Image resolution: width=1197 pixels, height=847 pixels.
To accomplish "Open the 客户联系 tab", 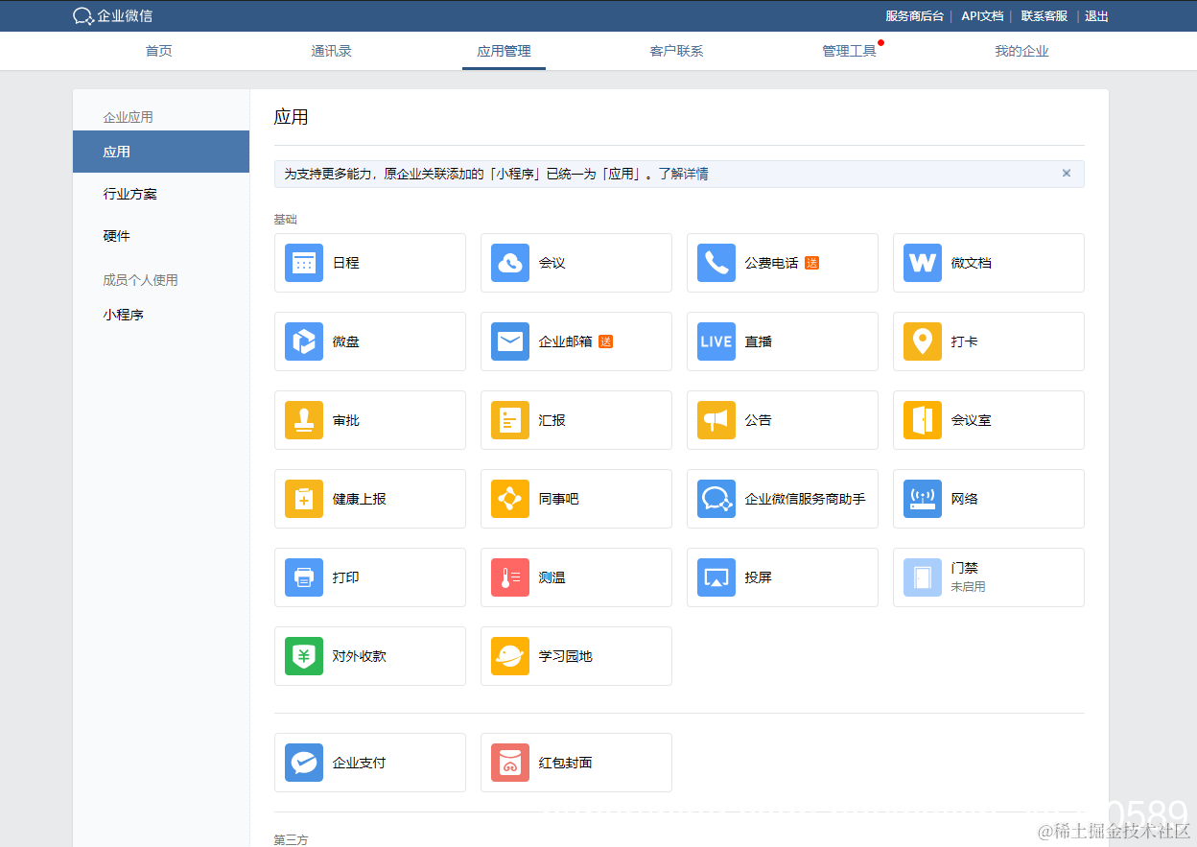I will tap(677, 51).
